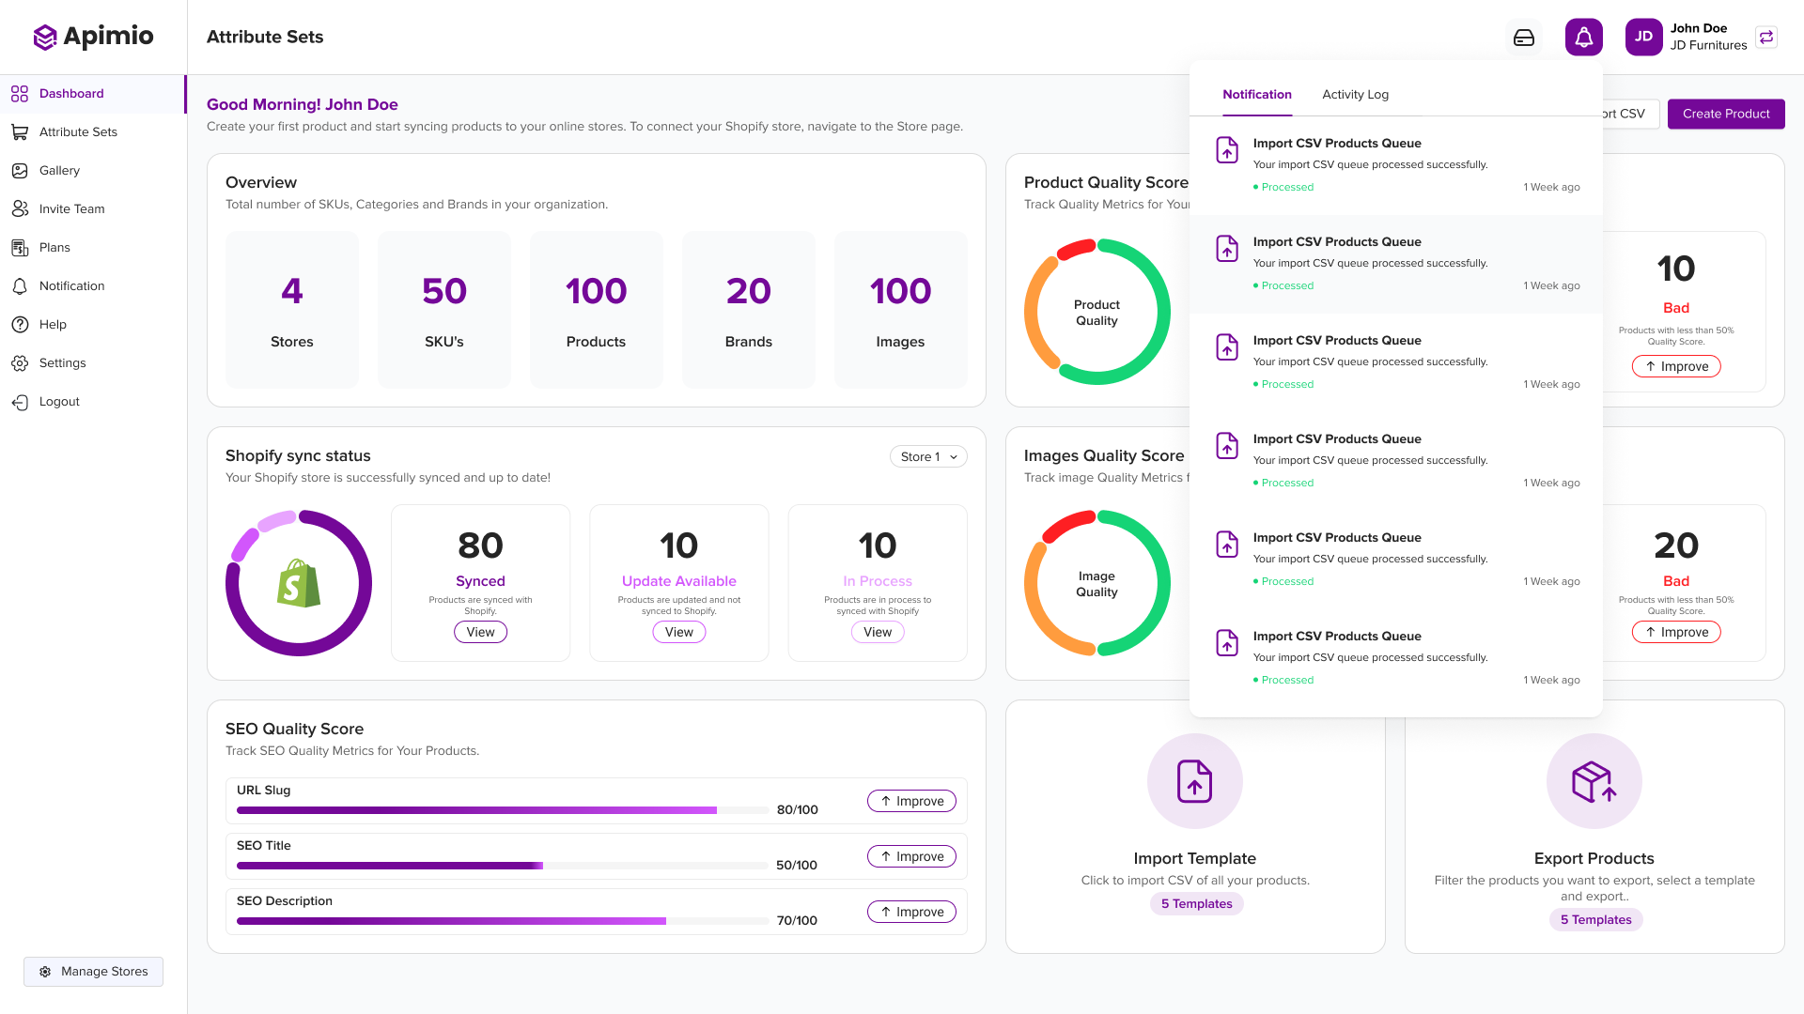Click the 80/100 URL Slug score
This screenshot has width=1804, height=1014.
(797, 810)
